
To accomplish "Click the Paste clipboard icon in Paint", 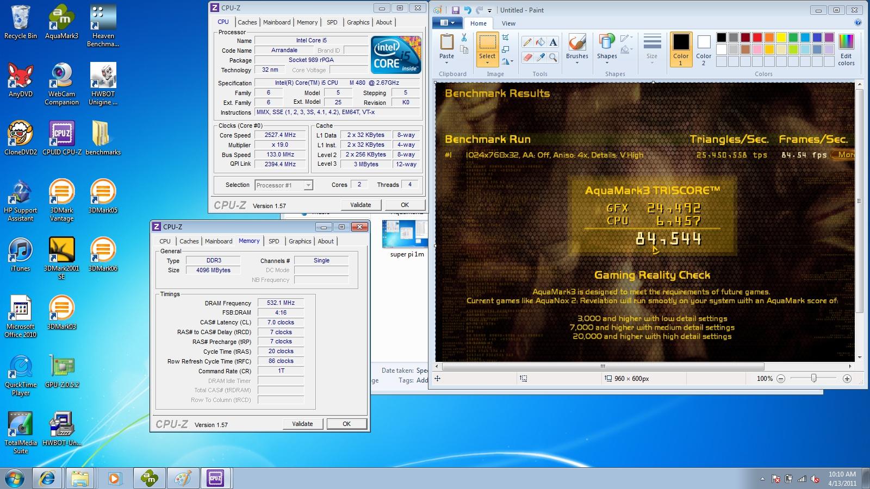I will pos(446,42).
